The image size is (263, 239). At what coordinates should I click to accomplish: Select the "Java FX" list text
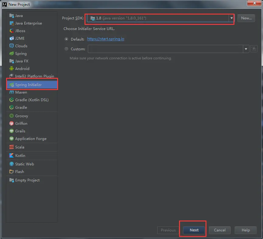22,61
